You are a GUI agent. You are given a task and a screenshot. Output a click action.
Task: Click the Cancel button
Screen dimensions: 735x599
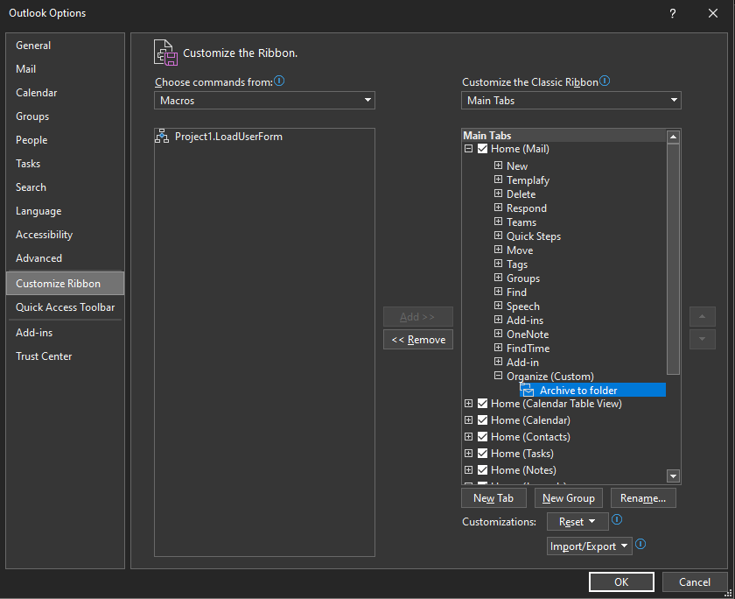pyautogui.click(x=695, y=582)
